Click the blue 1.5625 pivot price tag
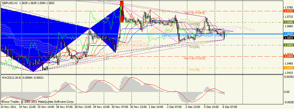This screenshot has height=109, width=294. pos(288,34)
